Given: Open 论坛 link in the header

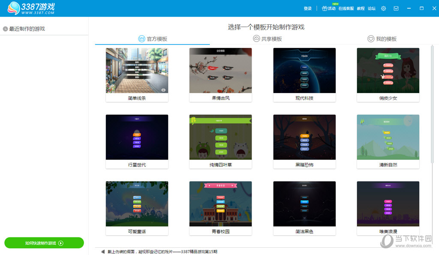Looking at the screenshot, I should (372, 9).
